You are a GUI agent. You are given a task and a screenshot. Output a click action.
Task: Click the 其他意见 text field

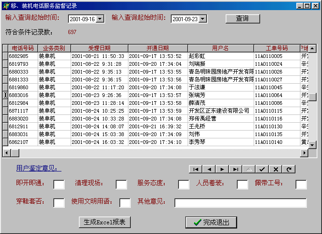[240, 203]
